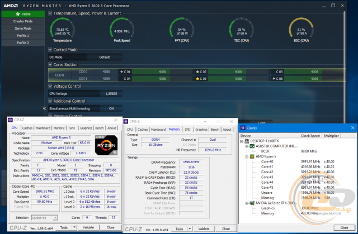Collapse the Temperature, Speed, Power & Current section

point(50,13)
